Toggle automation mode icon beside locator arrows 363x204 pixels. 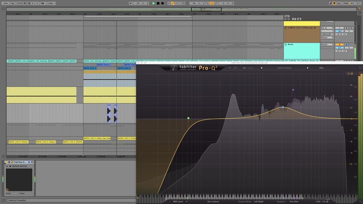click(294, 19)
